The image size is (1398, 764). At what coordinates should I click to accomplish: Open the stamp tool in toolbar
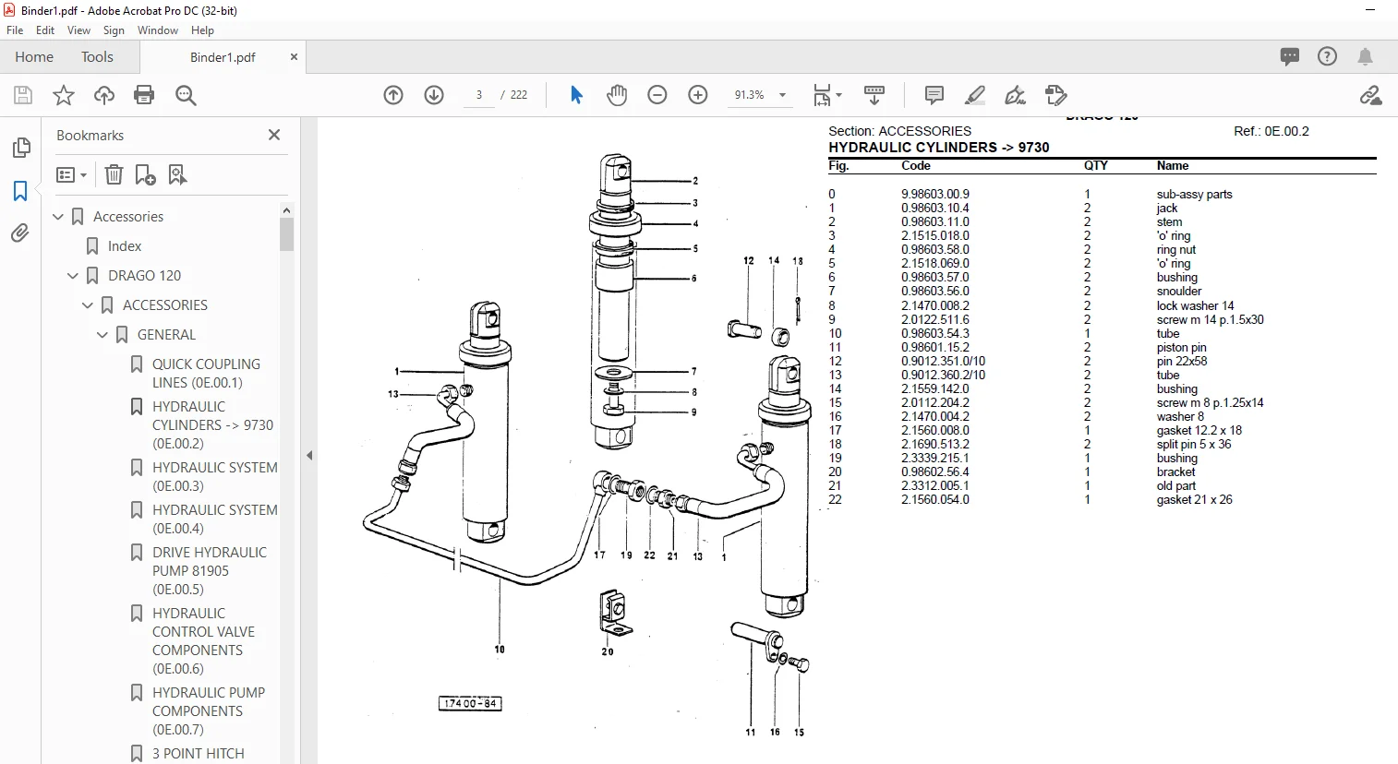tap(1056, 95)
